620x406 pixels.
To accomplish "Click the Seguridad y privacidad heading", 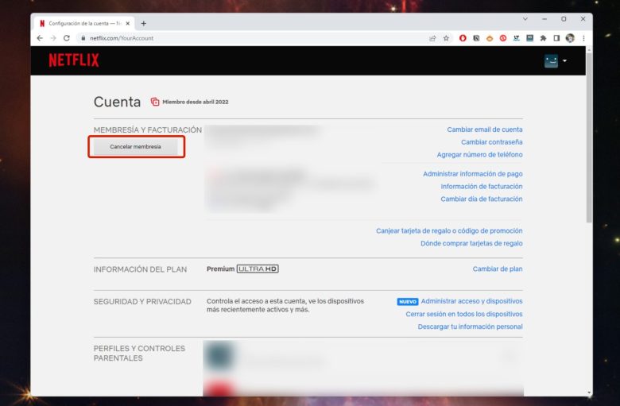I will click(x=142, y=302).
